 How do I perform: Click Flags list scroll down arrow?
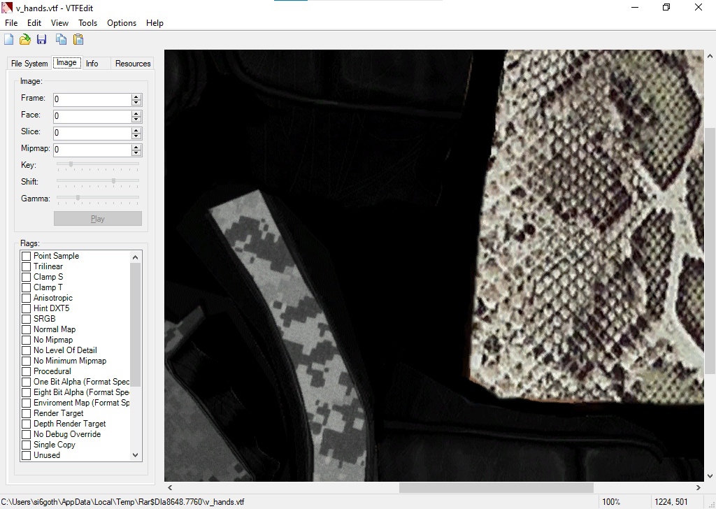click(x=135, y=454)
